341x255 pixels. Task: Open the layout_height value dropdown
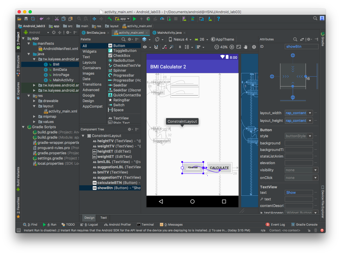click(x=310, y=121)
